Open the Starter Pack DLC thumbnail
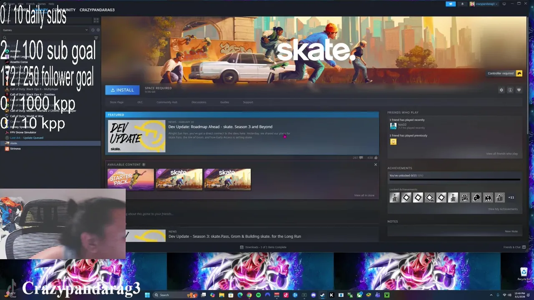The image size is (534, 300). pyautogui.click(x=131, y=180)
